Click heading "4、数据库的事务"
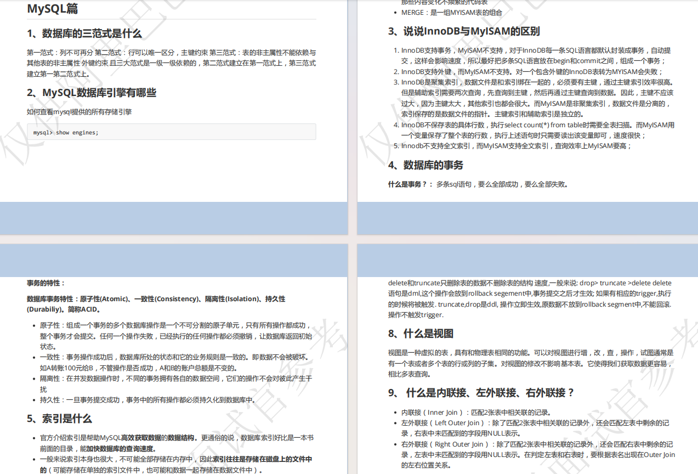The height and width of the screenshot is (474, 698). tap(425, 165)
